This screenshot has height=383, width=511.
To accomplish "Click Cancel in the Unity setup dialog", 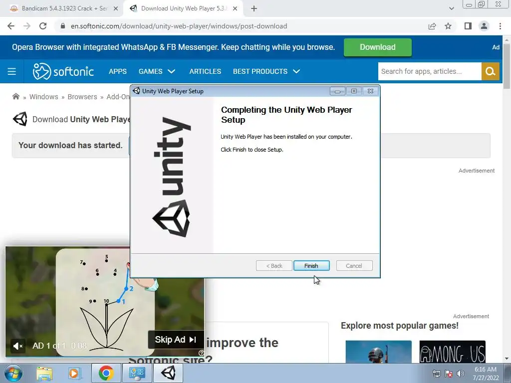I will pos(354,266).
